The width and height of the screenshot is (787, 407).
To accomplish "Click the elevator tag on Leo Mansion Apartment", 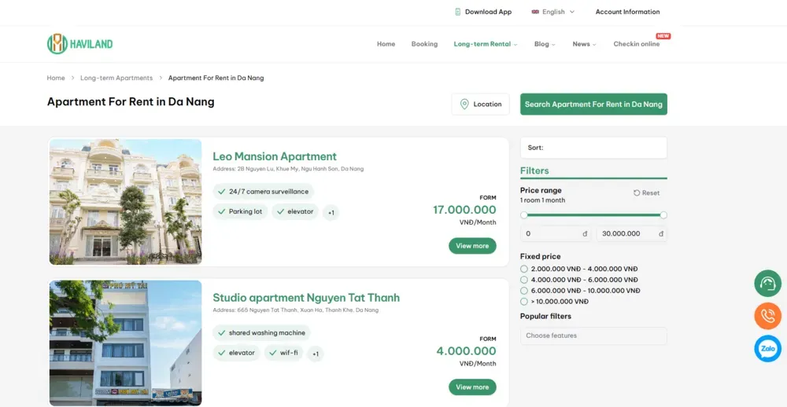I will tap(295, 211).
